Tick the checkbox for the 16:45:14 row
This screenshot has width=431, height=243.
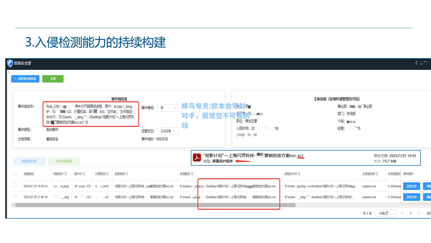pos(15,185)
